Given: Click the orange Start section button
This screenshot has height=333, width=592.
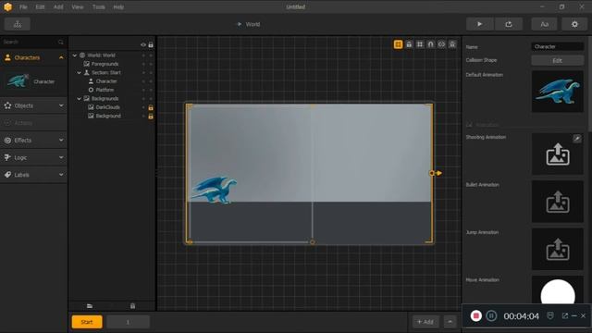Looking at the screenshot, I should [x=87, y=322].
